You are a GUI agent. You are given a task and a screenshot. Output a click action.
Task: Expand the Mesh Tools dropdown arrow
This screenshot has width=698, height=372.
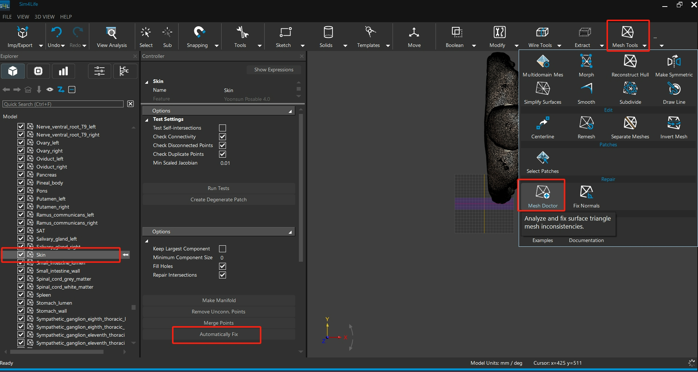tap(644, 45)
